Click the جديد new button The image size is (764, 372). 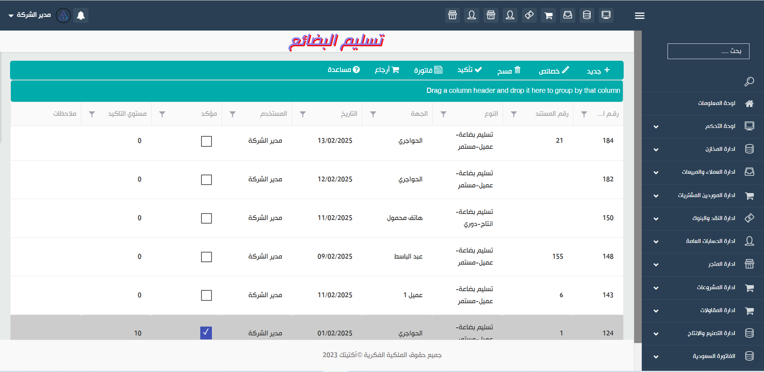[598, 70]
